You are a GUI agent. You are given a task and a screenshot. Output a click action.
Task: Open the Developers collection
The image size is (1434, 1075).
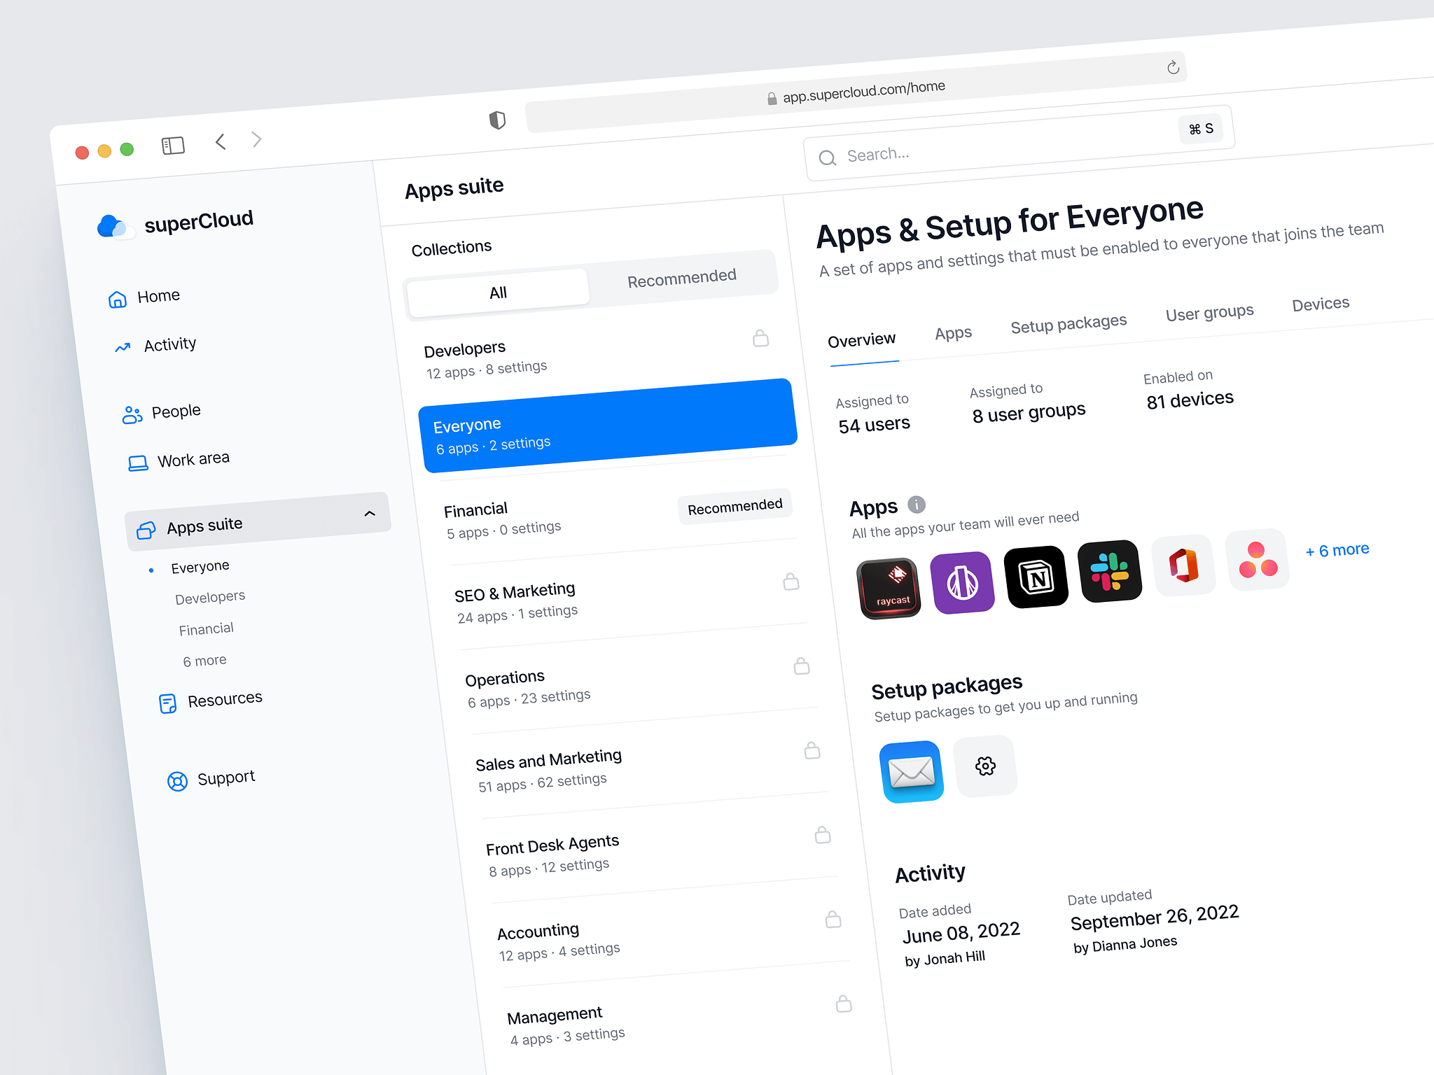[x=595, y=357]
